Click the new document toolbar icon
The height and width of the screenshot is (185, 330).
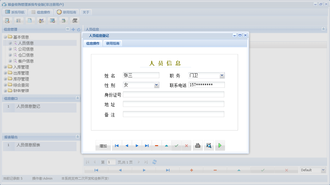[x=30, y=20]
